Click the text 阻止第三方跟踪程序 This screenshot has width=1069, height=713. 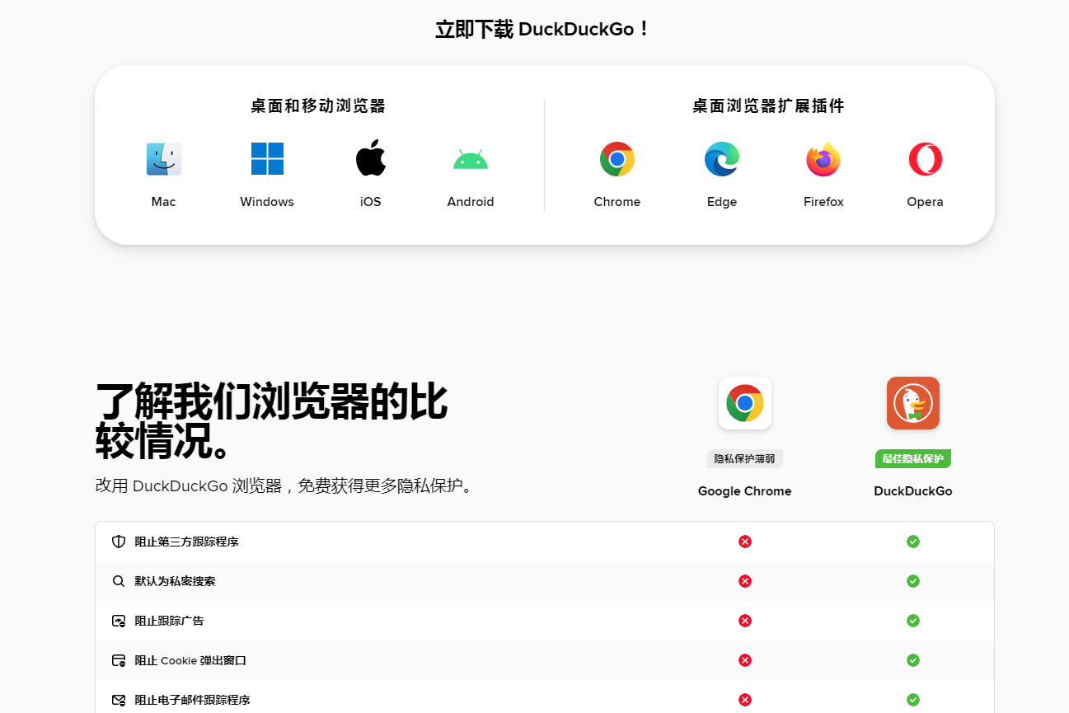pos(187,542)
